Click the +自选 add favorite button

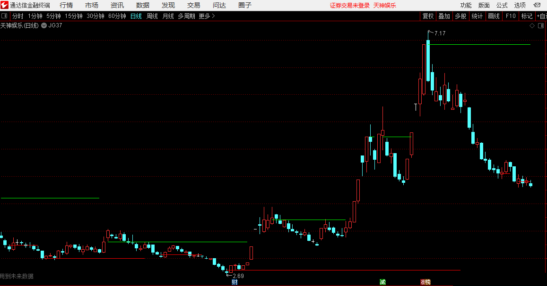[x=541, y=16]
